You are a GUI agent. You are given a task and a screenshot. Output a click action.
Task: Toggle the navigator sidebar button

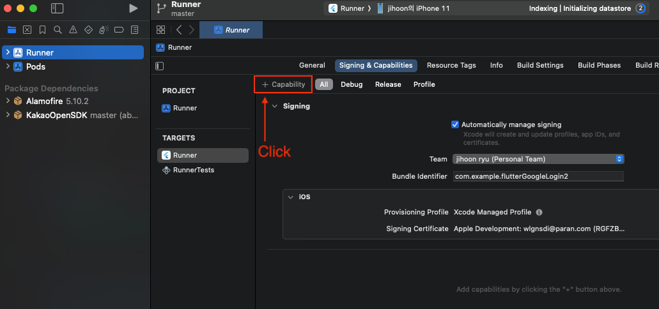(57, 8)
